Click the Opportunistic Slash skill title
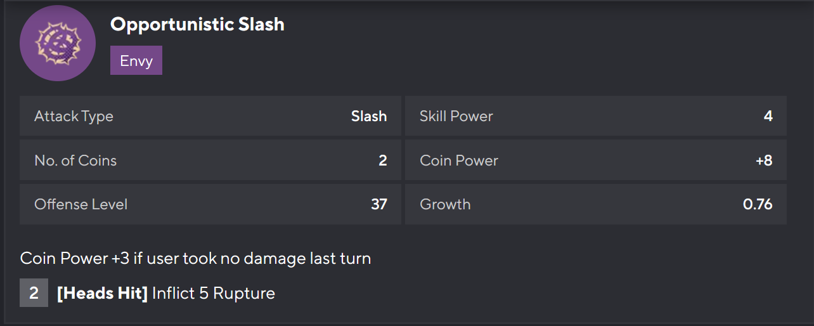This screenshot has height=326, width=814. [197, 24]
